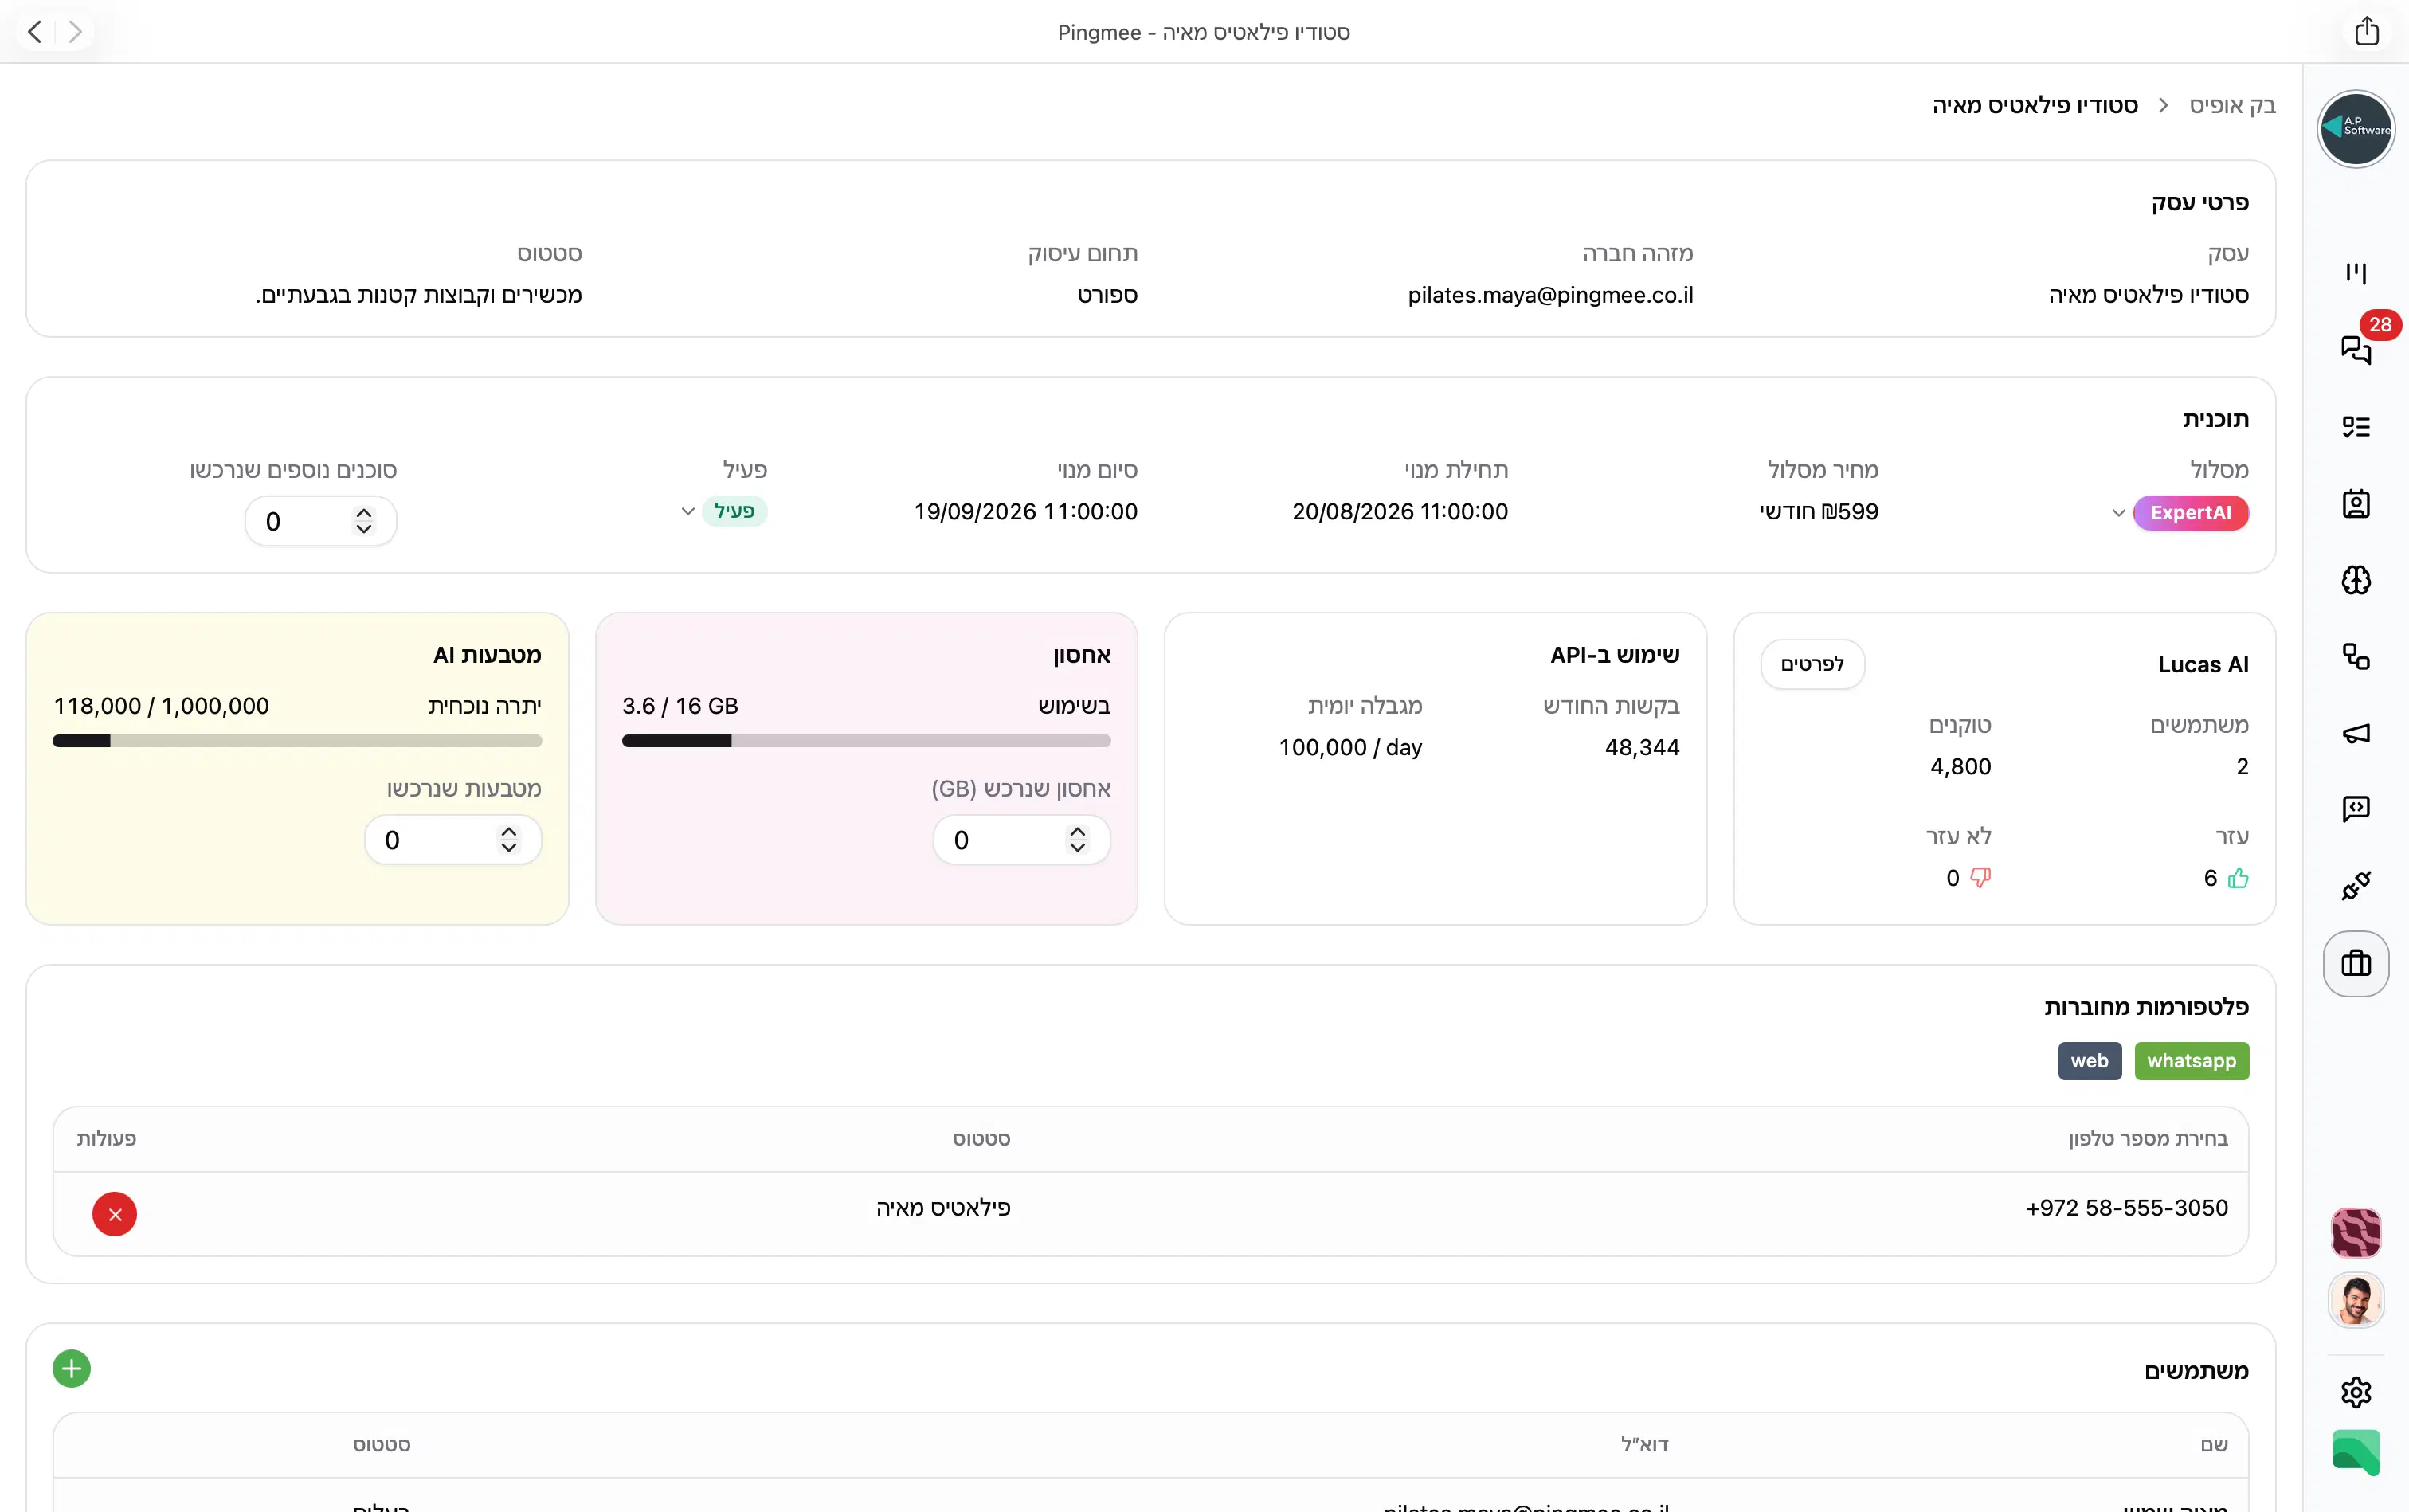
Task: Click the פילאטיס מאיה status cell
Action: 943,1208
